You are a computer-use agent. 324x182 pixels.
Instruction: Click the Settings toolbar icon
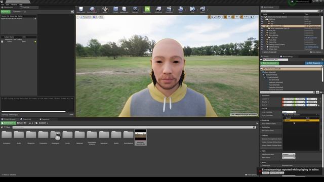135,10
